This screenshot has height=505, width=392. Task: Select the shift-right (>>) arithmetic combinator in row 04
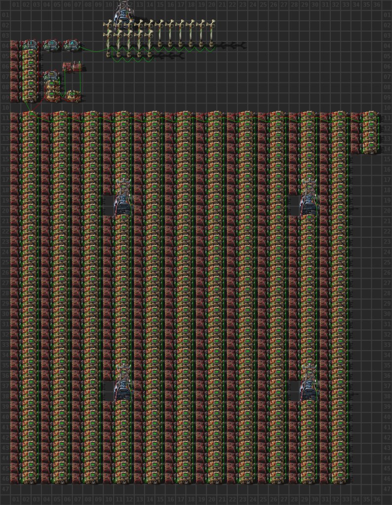(x=51, y=45)
